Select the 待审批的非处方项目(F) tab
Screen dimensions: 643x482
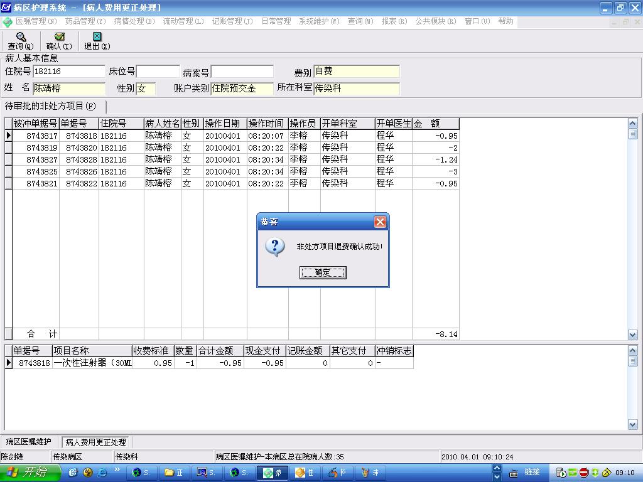[x=50, y=106]
